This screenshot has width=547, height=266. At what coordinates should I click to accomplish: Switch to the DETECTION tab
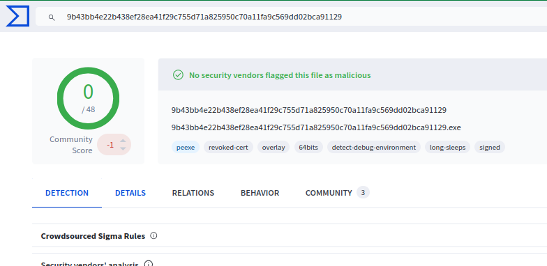[67, 193]
